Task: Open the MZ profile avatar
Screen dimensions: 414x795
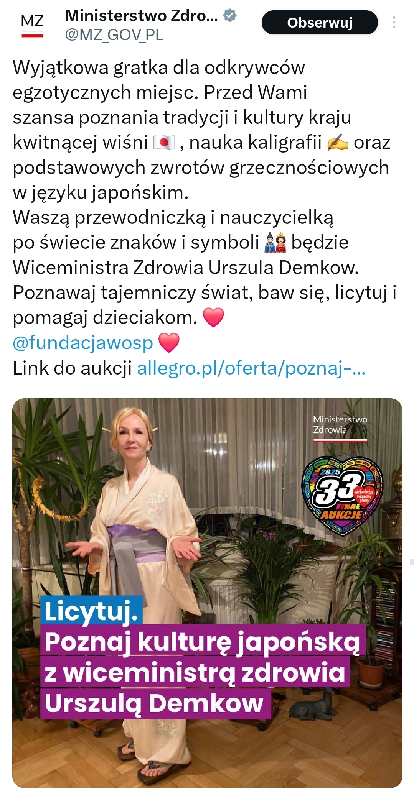Action: click(32, 25)
